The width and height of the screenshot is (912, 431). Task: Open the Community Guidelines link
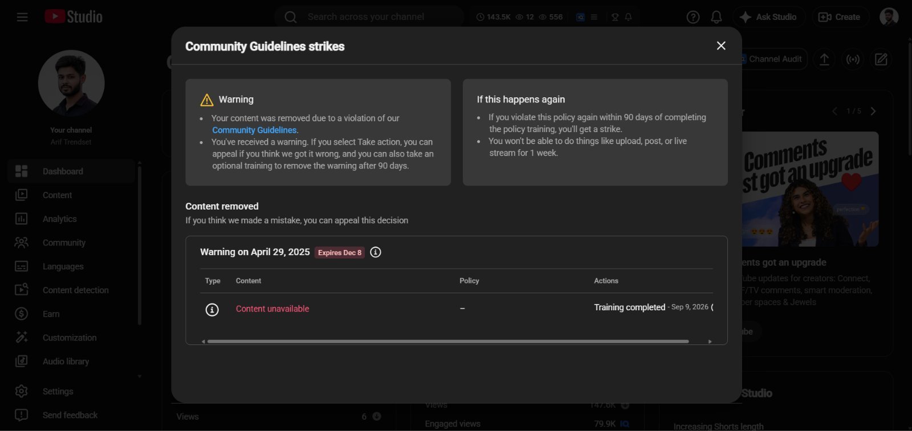tap(254, 130)
